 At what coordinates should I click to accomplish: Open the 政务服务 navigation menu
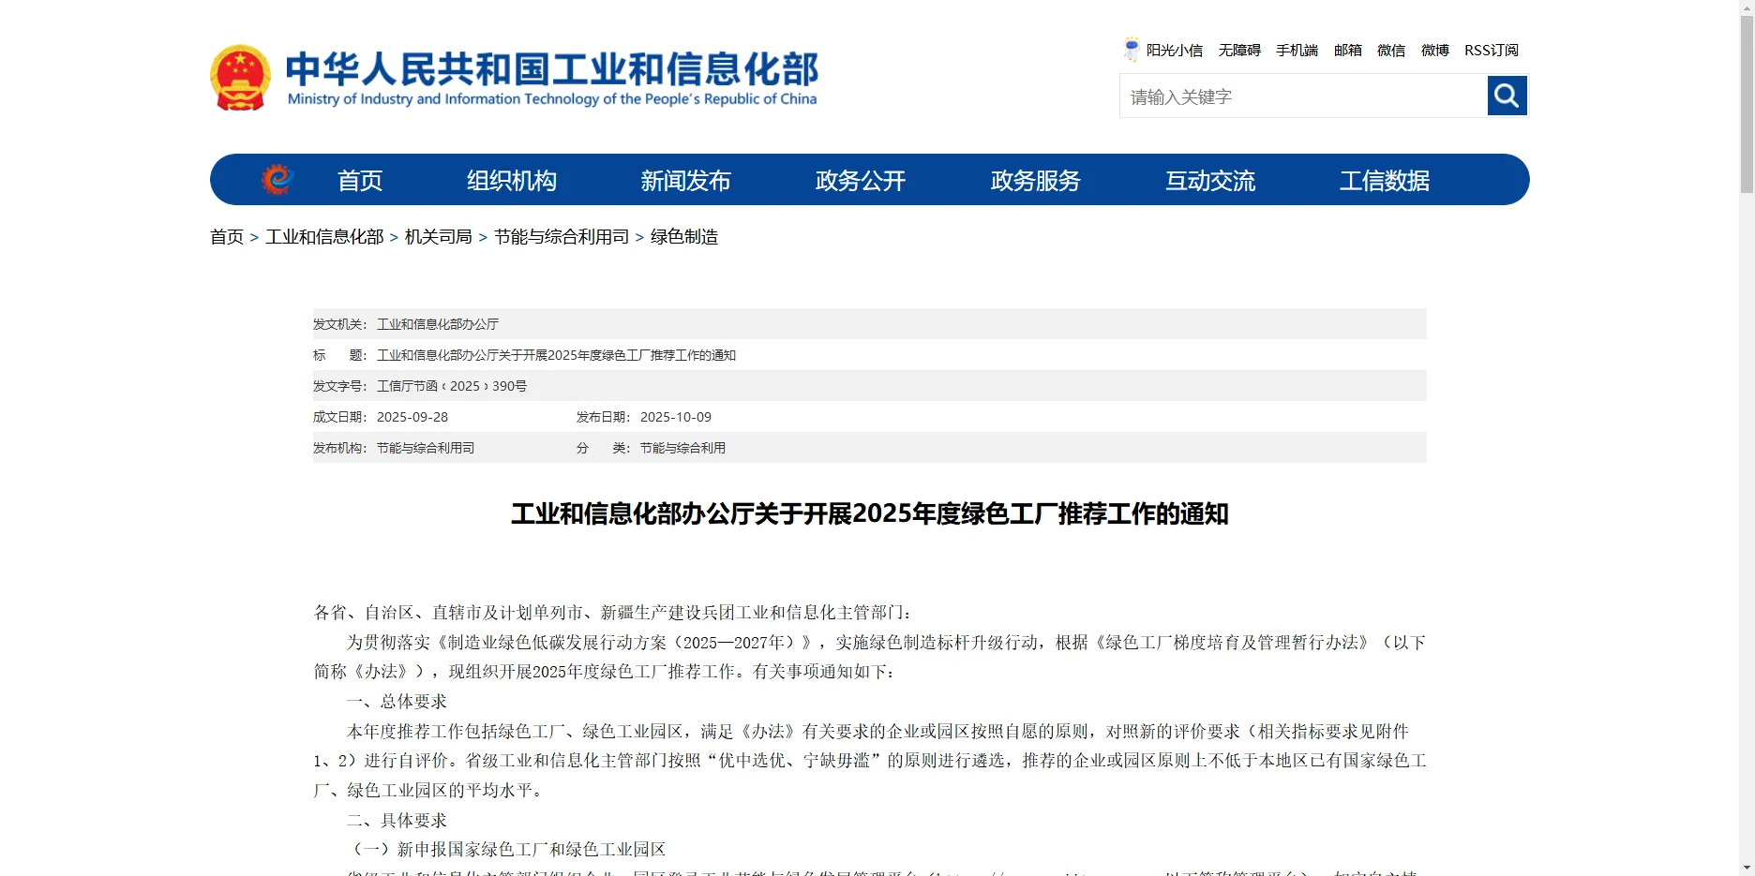point(1034,180)
